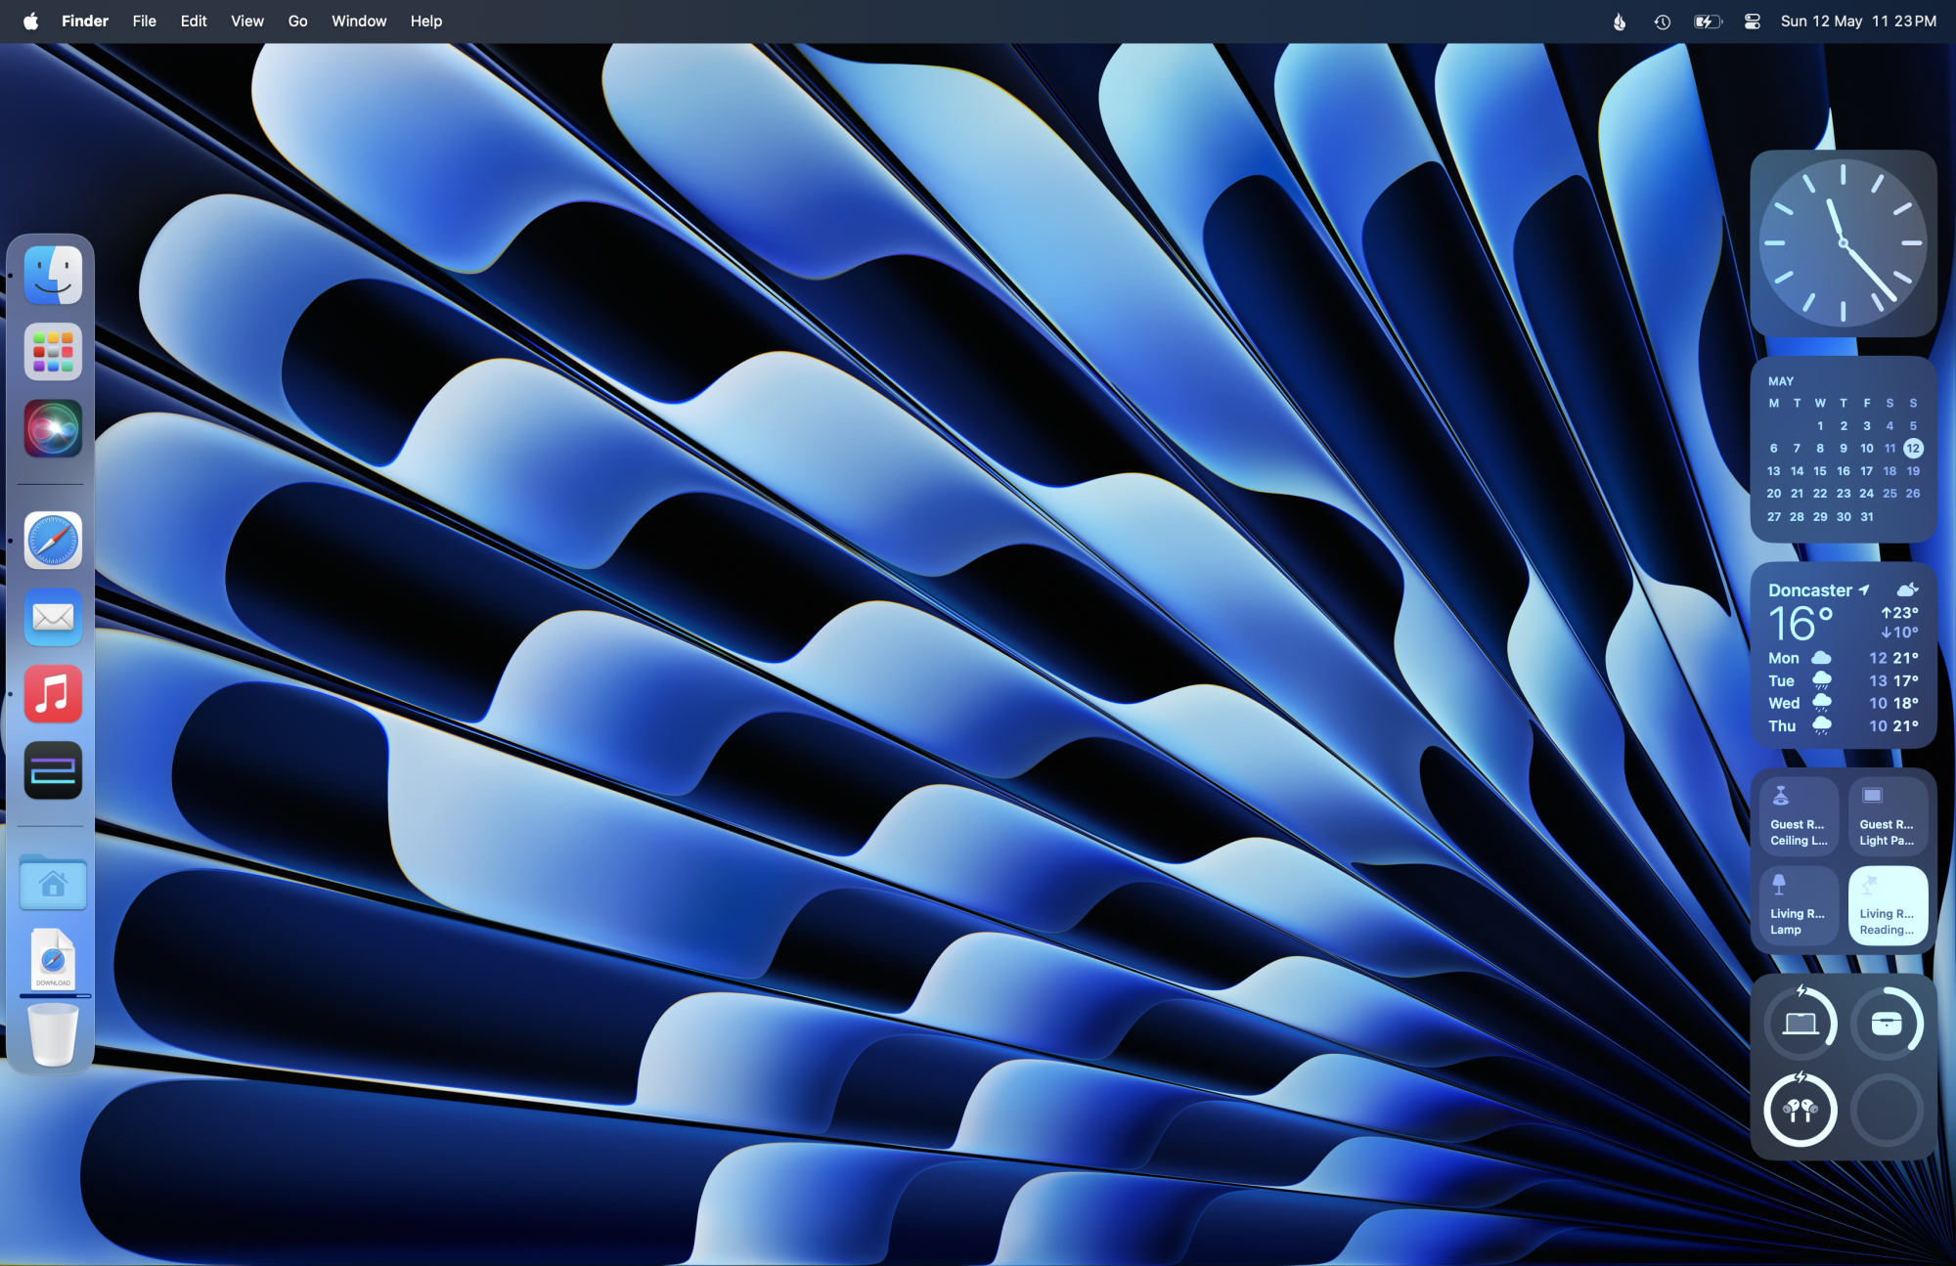This screenshot has width=1956, height=1266.
Task: Click the battery charging status icon
Action: pos(1708,22)
